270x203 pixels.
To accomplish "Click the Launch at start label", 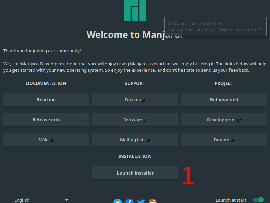I will (x=231, y=200).
